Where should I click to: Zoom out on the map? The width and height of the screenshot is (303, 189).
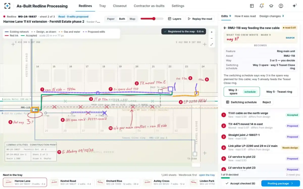[212, 38]
